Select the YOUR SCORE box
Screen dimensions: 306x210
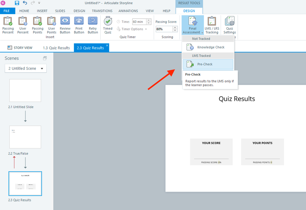coord(211,152)
